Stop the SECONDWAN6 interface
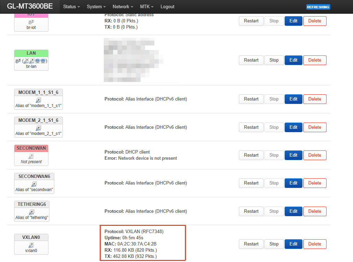The height and width of the screenshot is (262, 353). tap(274, 183)
